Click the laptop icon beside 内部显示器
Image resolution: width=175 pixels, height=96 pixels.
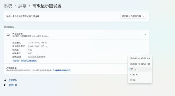(x=8, y=35)
